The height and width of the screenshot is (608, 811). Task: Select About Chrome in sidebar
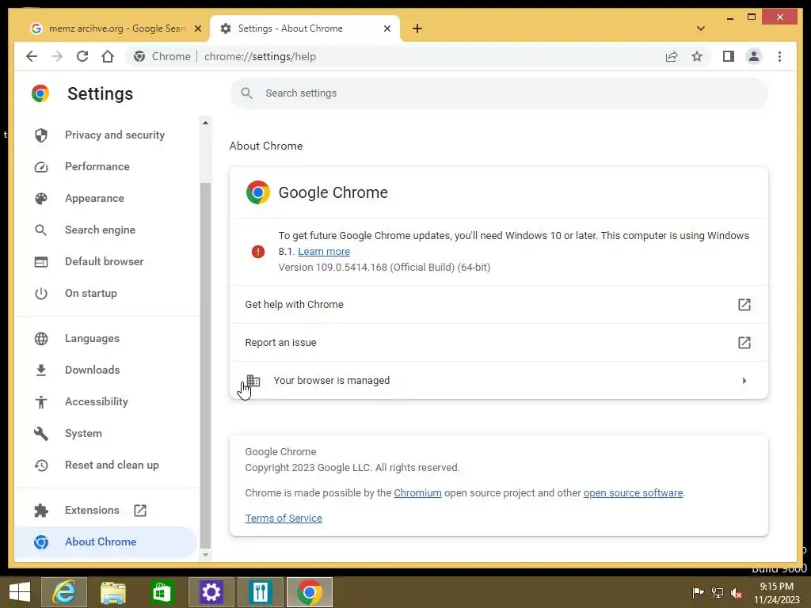(106, 541)
